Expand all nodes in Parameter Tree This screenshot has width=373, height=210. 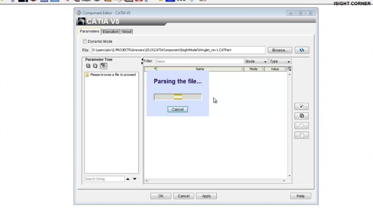[88, 66]
